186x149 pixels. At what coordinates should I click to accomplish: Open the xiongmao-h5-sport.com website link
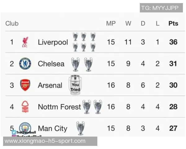point(45,141)
